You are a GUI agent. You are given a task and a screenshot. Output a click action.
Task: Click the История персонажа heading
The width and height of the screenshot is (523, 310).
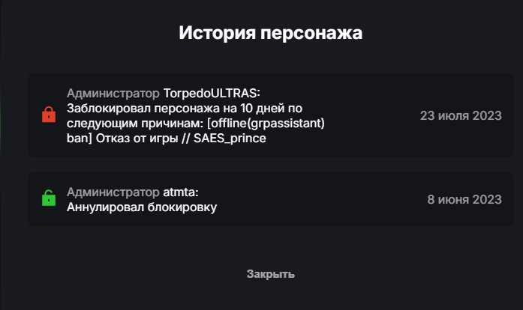click(270, 34)
